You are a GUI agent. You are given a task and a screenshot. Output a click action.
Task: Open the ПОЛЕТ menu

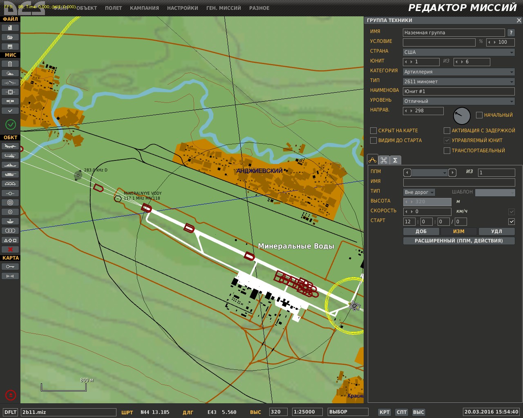[x=113, y=8]
